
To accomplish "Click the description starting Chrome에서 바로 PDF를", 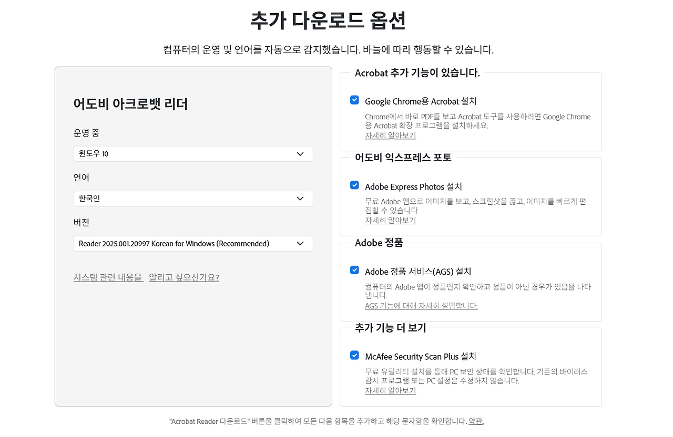I will tap(478, 121).
